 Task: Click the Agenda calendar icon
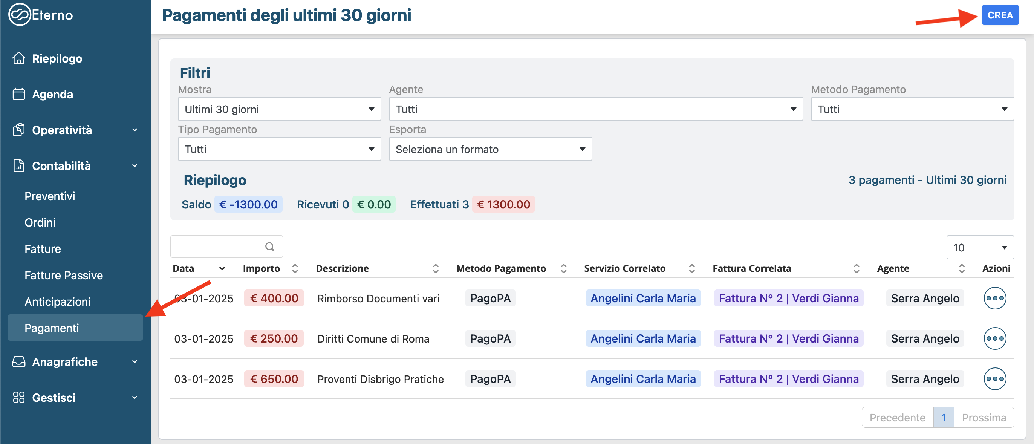pyautogui.click(x=18, y=94)
